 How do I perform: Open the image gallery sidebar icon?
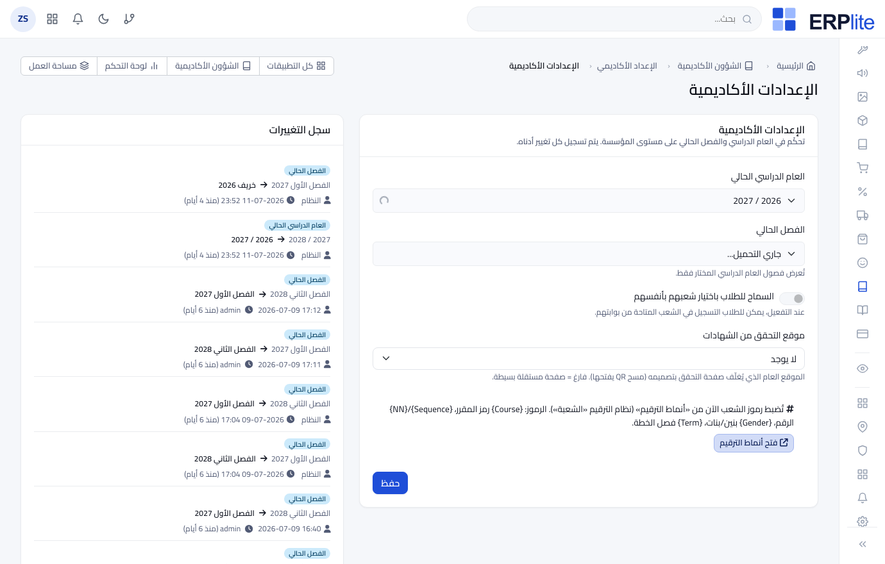coord(863,97)
